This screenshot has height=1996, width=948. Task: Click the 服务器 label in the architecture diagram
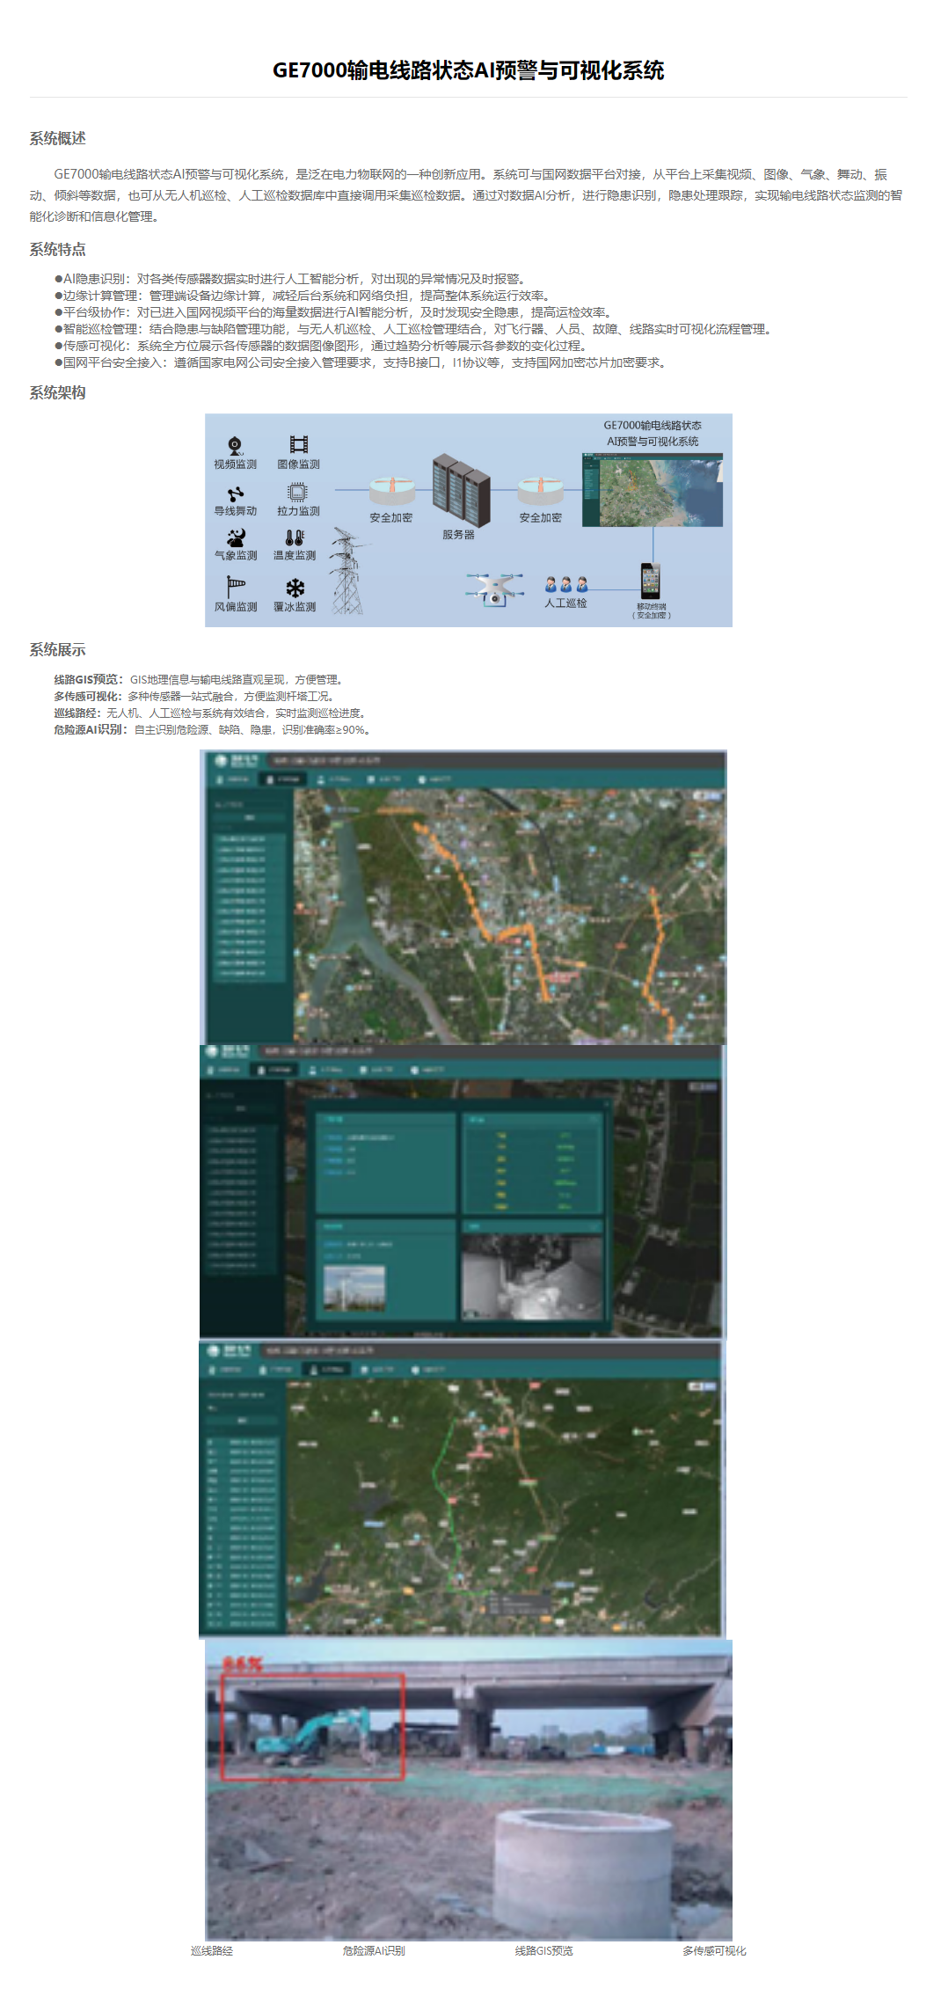(x=458, y=535)
